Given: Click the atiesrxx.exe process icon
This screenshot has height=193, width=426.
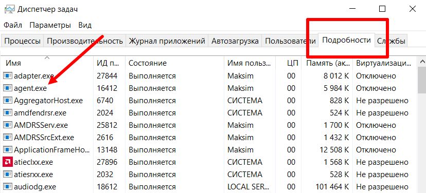Looking at the screenshot, I should point(8,175).
